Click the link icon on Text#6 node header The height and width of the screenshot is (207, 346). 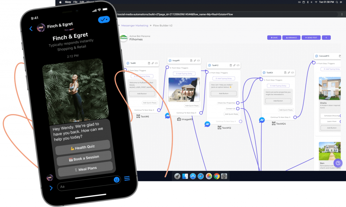coord(152,63)
